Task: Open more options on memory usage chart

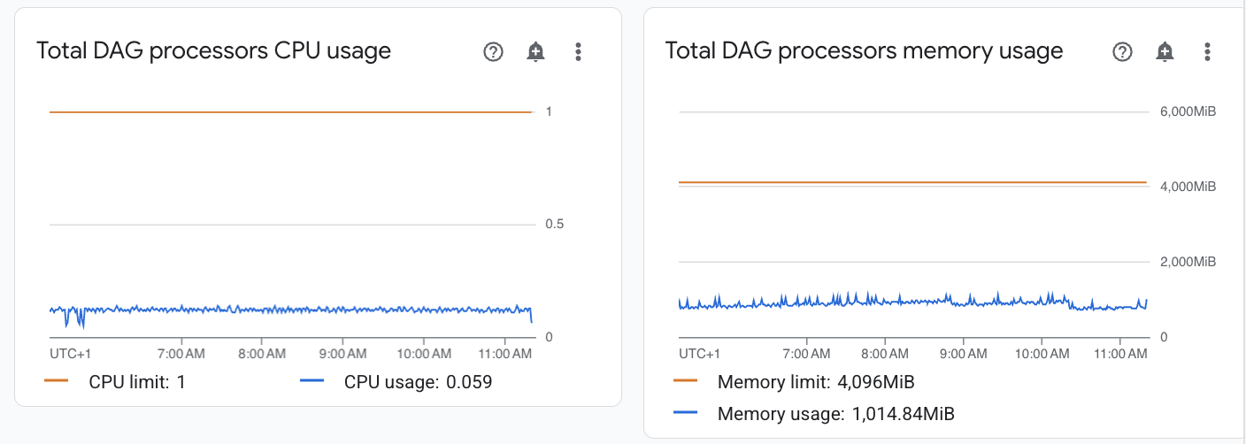Action: pyautogui.click(x=1207, y=52)
